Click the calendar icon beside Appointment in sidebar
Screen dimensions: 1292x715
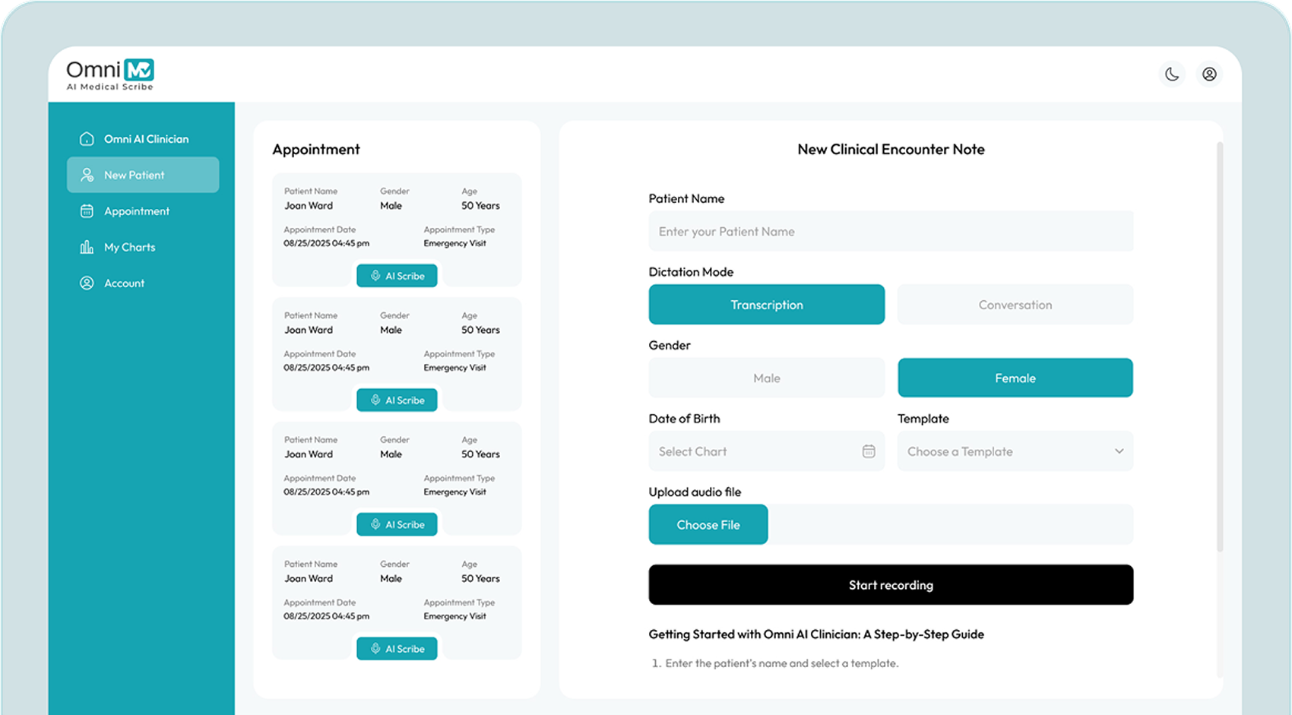pyautogui.click(x=87, y=211)
